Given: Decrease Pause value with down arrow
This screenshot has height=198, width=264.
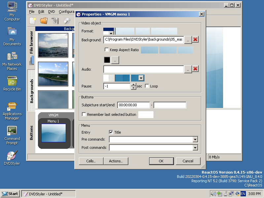Looking at the screenshot, I should point(133,88).
